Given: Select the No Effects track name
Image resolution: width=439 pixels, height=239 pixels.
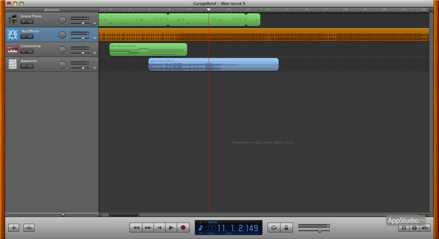Looking at the screenshot, I should (x=30, y=31).
